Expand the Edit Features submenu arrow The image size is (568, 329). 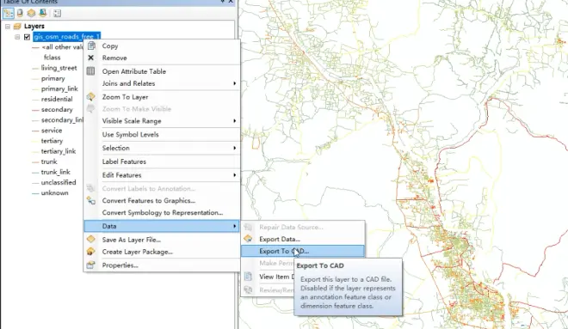234,175
